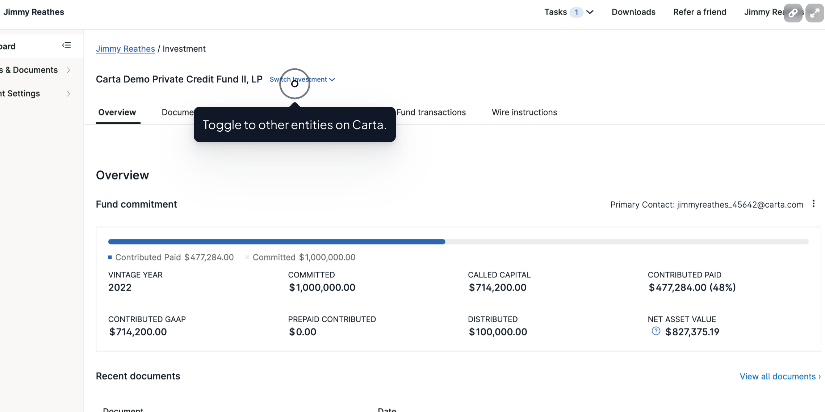Switch to the Fund transactions tab
This screenshot has height=412, width=825.
[x=431, y=112]
